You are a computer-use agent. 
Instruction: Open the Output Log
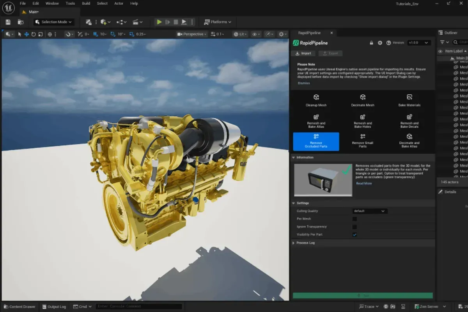point(54,307)
